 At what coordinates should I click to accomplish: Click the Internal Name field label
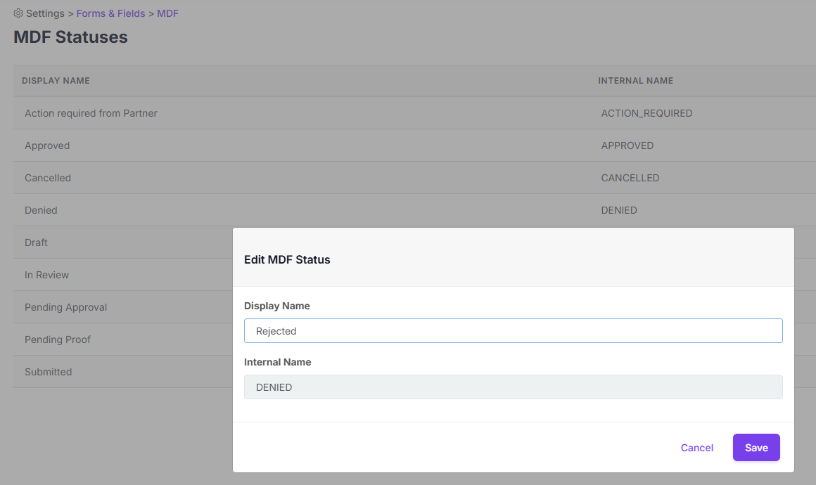click(277, 362)
